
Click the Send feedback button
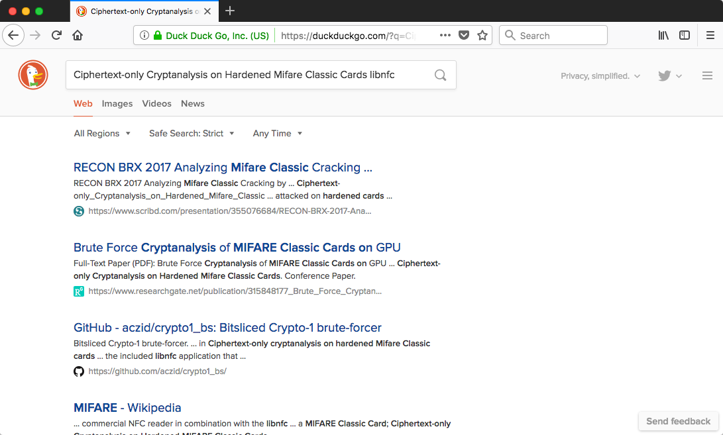678,421
